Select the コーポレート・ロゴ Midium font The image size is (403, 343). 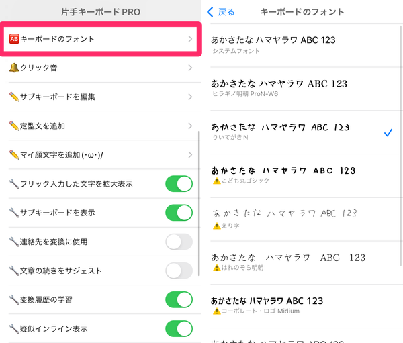pos(306,306)
